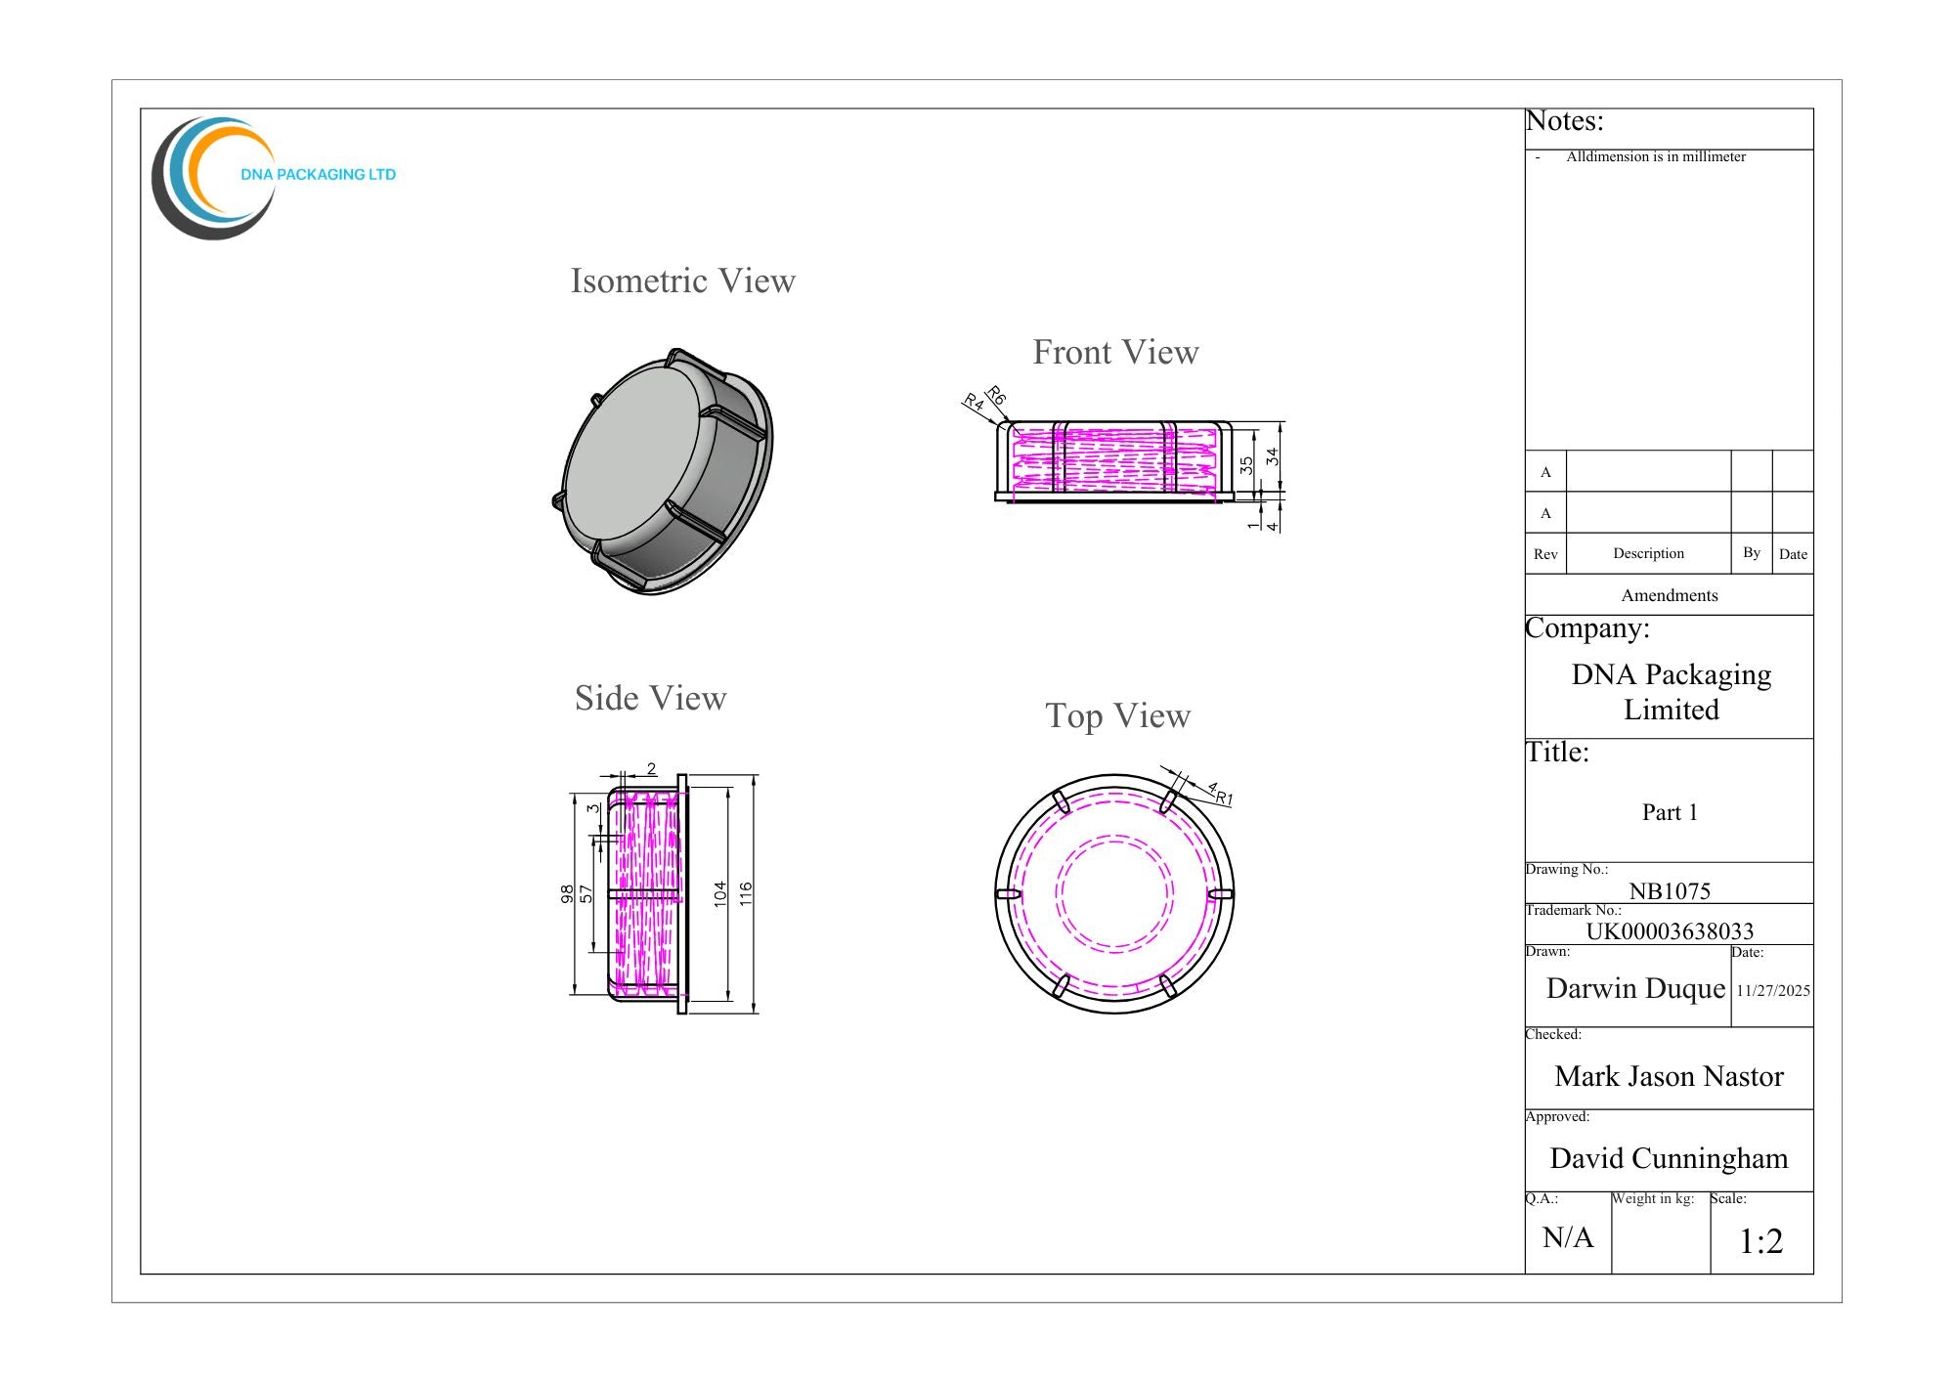Click the 'Title:' heading
Screen dimensions: 1955x1382
click(x=1558, y=753)
